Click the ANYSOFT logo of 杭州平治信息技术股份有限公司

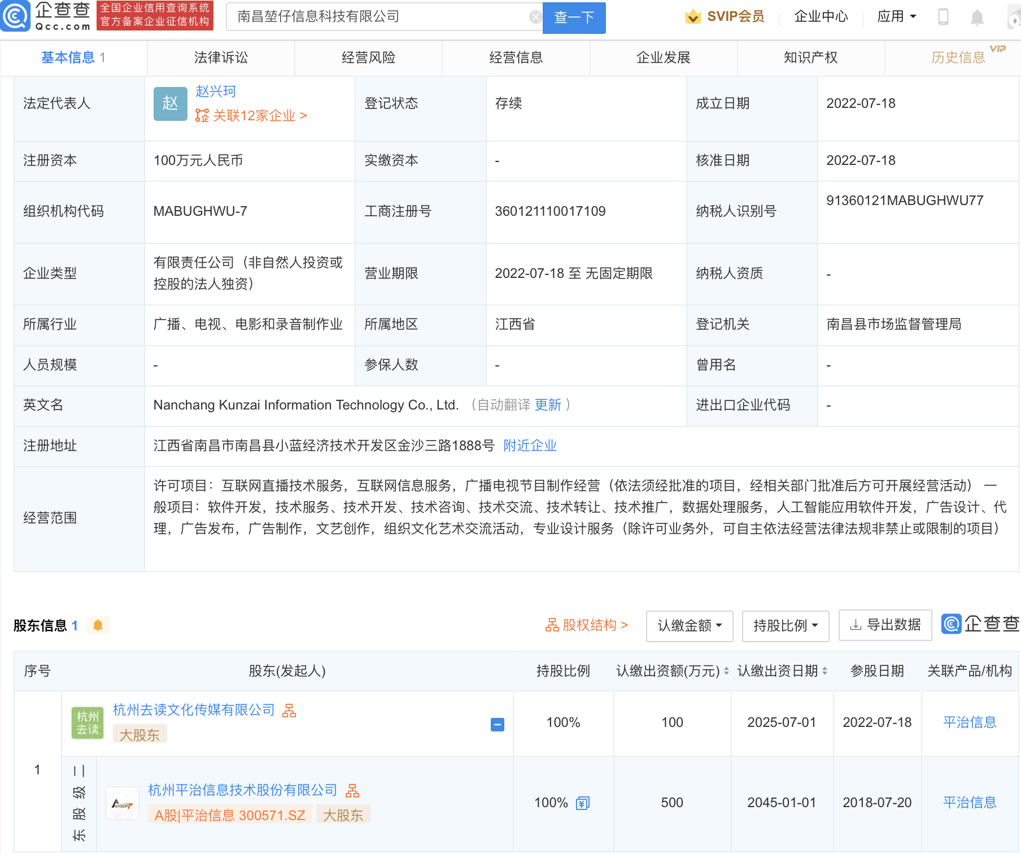click(122, 803)
